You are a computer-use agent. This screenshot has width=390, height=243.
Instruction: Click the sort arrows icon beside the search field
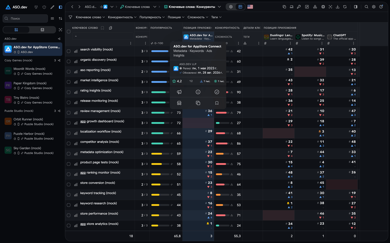pyautogui.click(x=60, y=18)
